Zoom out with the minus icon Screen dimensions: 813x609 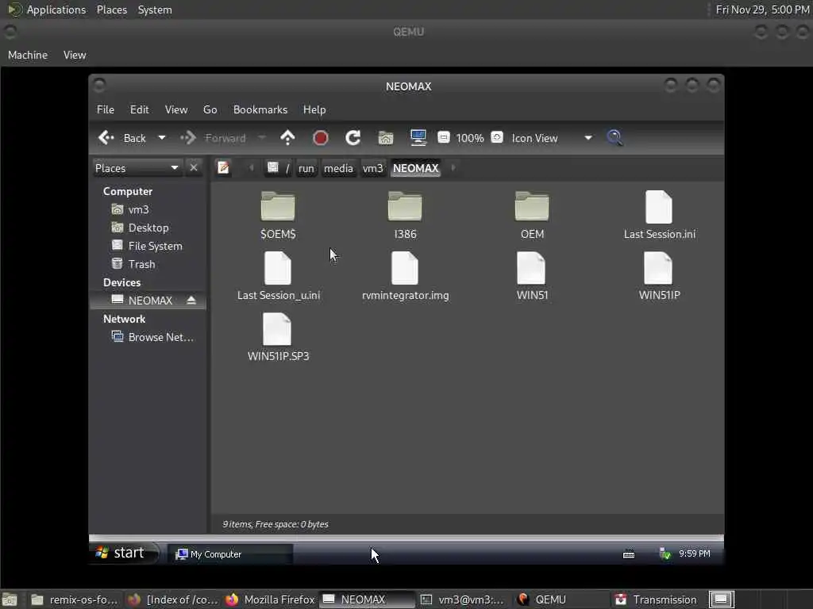click(x=443, y=137)
